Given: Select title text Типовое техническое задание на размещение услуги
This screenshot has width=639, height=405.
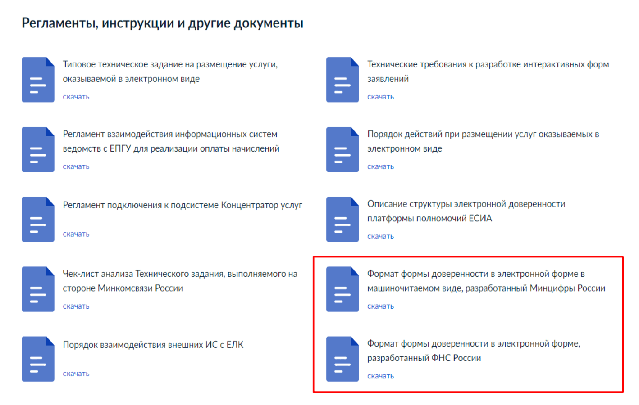Looking at the screenshot, I should click(x=170, y=72).
